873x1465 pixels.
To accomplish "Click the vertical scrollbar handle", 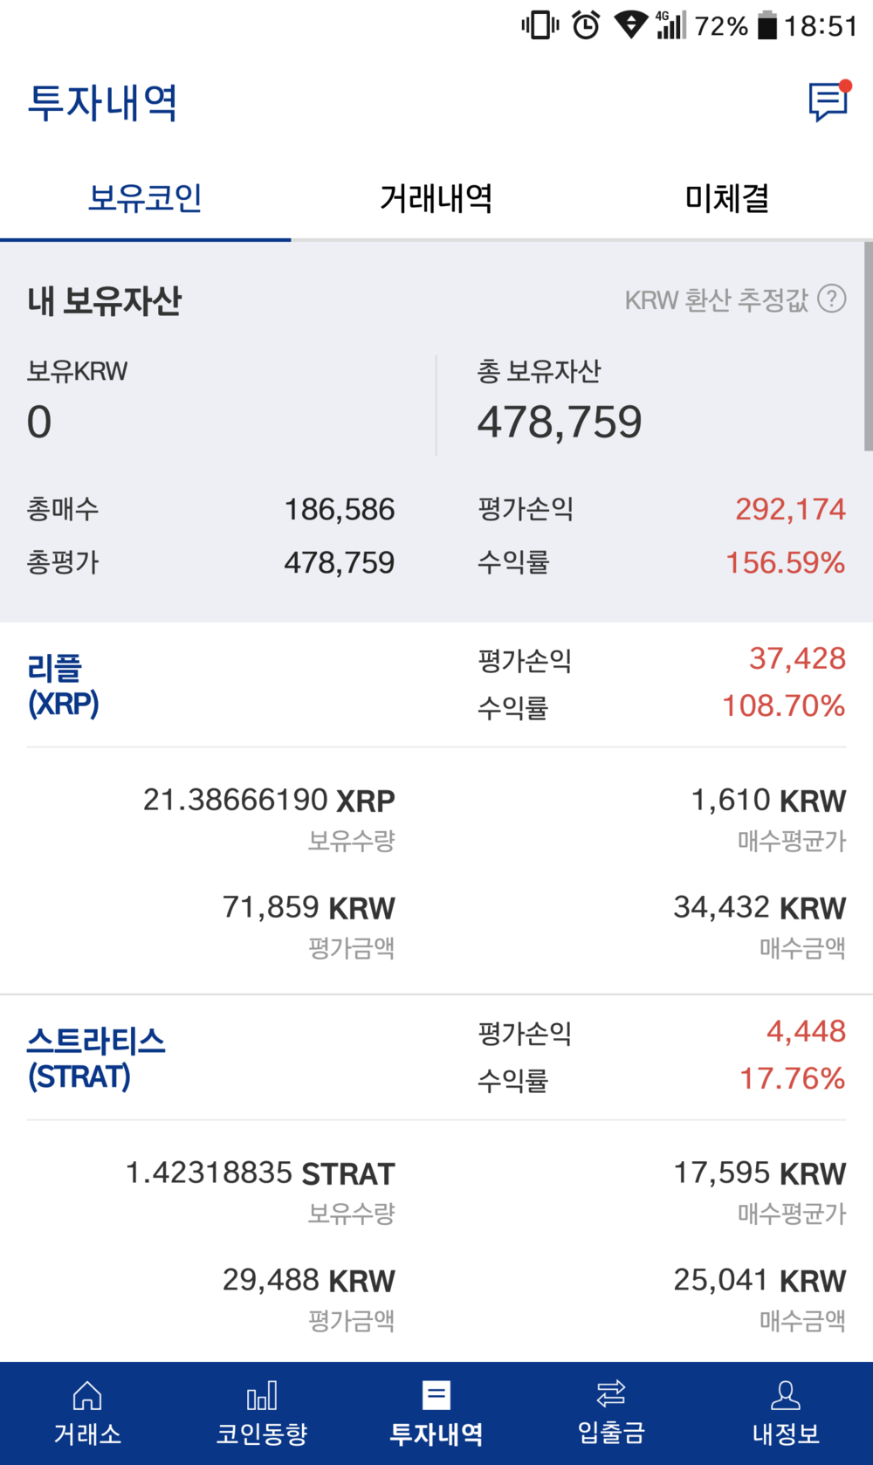I will pos(868,347).
